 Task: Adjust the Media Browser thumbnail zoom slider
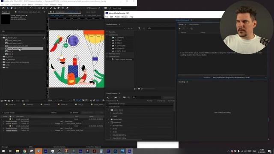click(148, 89)
